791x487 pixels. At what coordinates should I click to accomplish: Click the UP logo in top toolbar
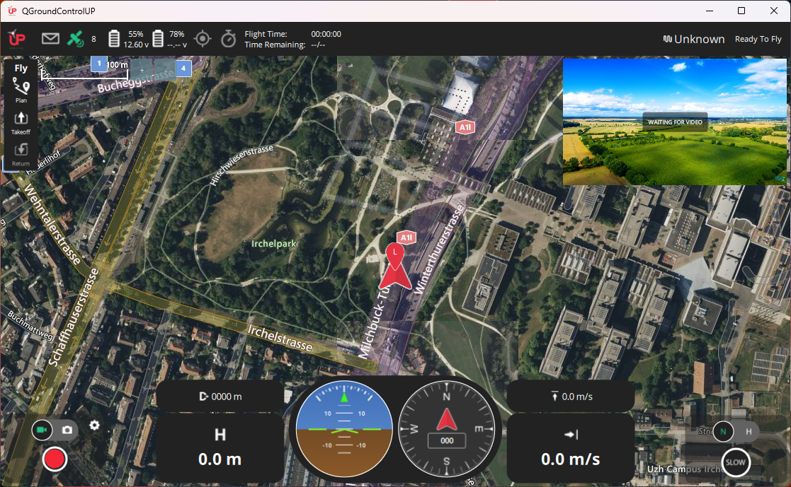(x=17, y=39)
